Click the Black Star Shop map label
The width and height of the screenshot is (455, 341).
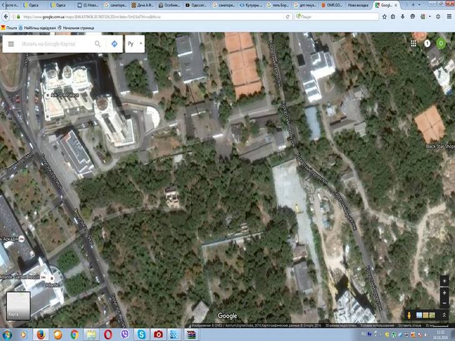(x=440, y=146)
